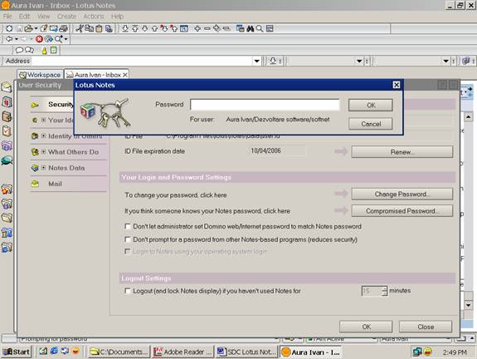
Task: Check Don't let administrator set Domino password
Action: (128, 226)
